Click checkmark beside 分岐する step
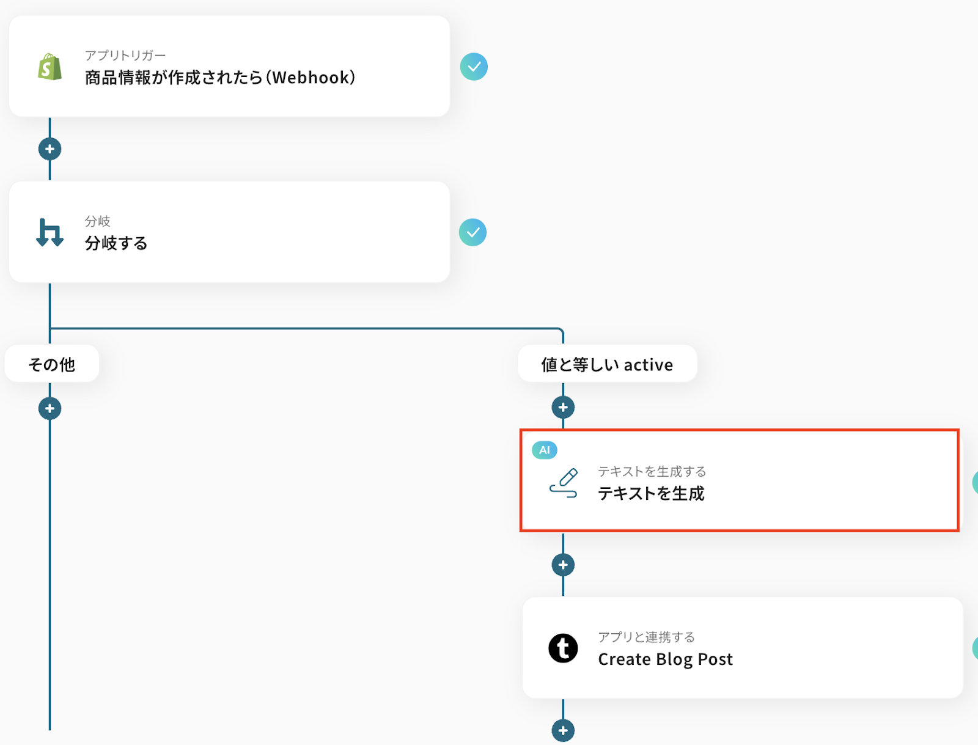Image resolution: width=978 pixels, height=745 pixels. (472, 232)
